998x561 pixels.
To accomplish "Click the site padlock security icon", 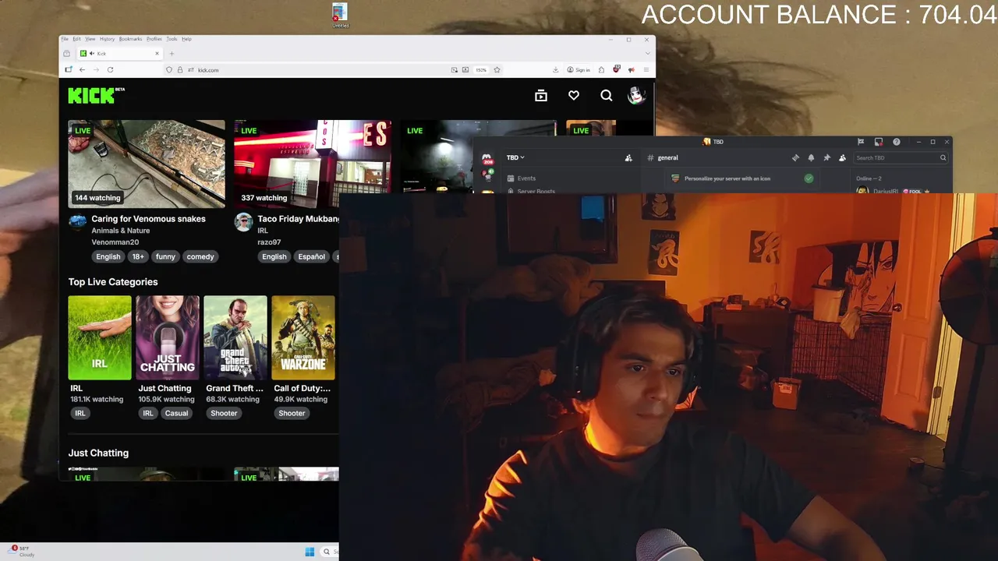I will pyautogui.click(x=180, y=70).
